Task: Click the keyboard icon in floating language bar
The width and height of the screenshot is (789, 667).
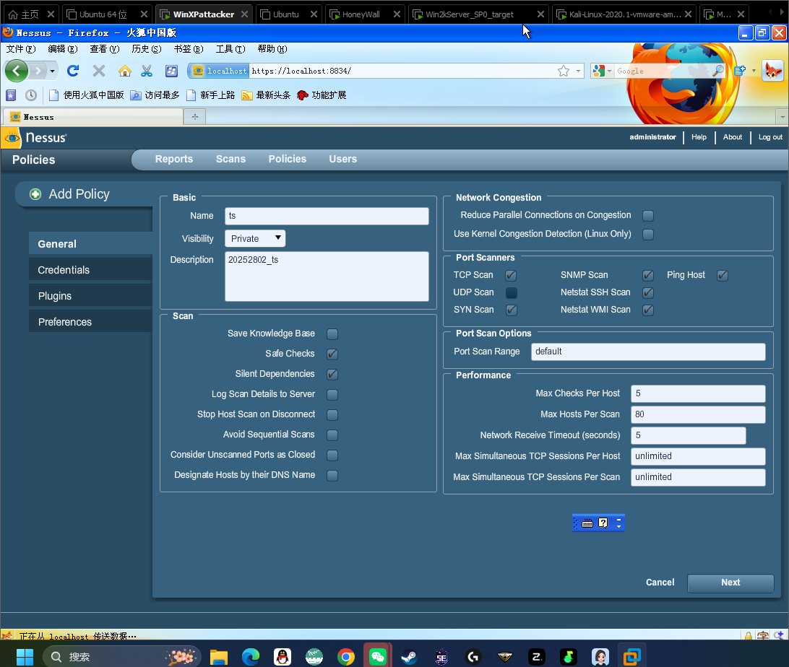Action: point(587,523)
